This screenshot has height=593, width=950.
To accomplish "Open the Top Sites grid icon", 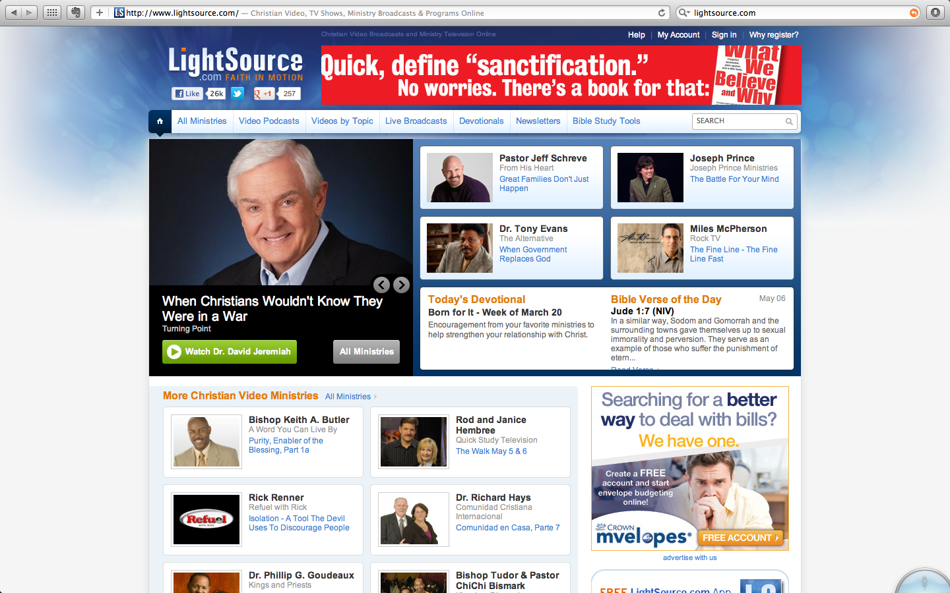I will point(52,13).
